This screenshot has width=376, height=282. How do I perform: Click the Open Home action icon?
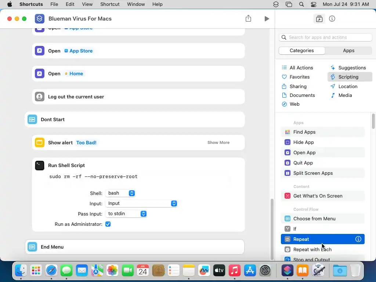coord(40,73)
